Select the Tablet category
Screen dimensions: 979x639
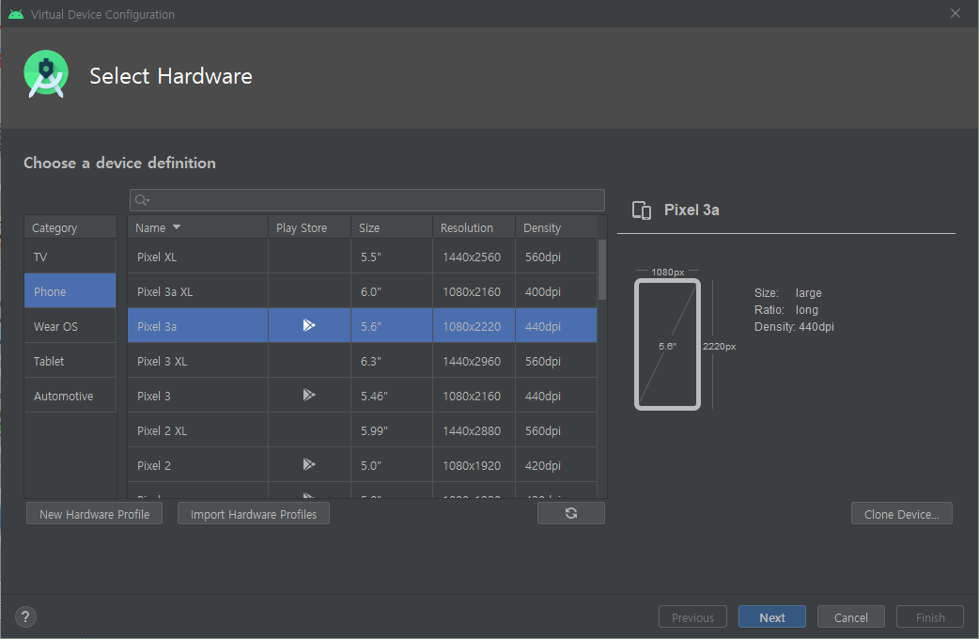point(70,361)
